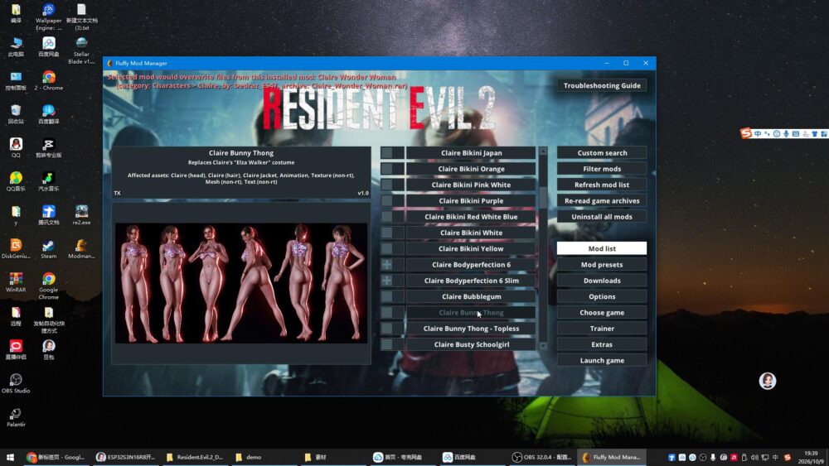
Task: Launch the re2.exe desktop icon
Action: (x=81, y=215)
